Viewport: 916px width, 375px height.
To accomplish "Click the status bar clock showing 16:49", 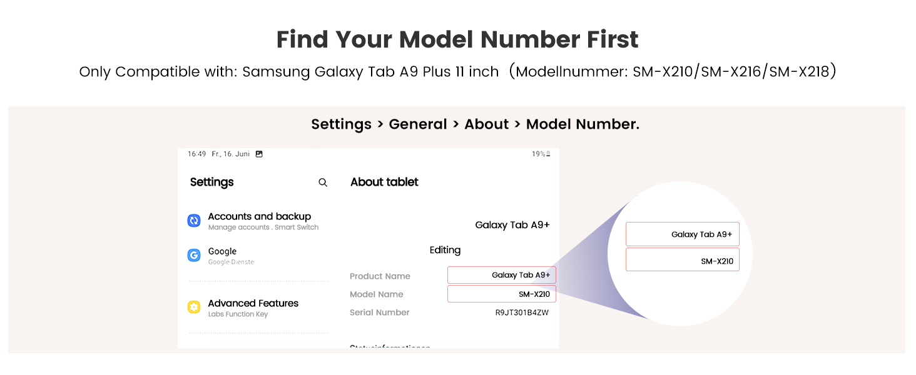I will [x=197, y=154].
